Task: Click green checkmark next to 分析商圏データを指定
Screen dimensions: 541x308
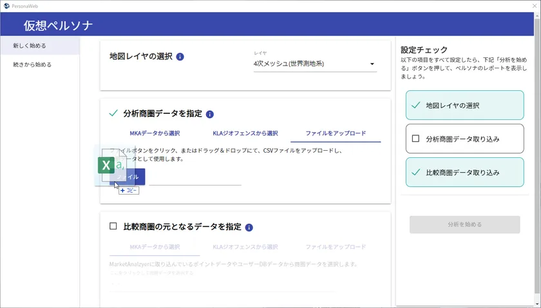Action: point(113,113)
